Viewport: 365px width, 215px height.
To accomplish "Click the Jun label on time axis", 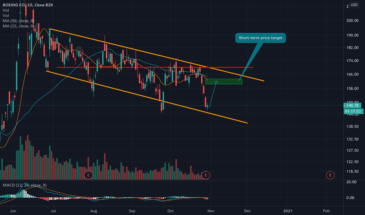I will pyautogui.click(x=13, y=211).
